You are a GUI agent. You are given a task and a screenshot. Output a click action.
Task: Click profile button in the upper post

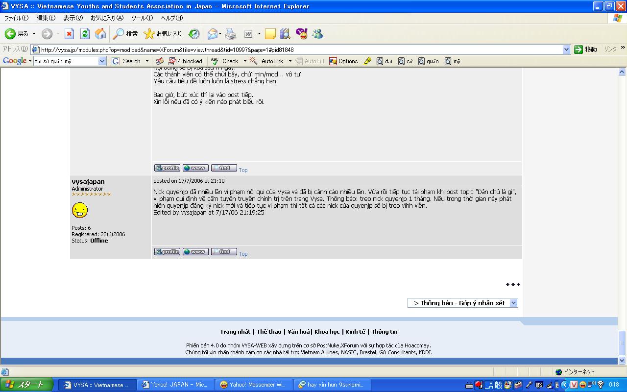tap(167, 168)
